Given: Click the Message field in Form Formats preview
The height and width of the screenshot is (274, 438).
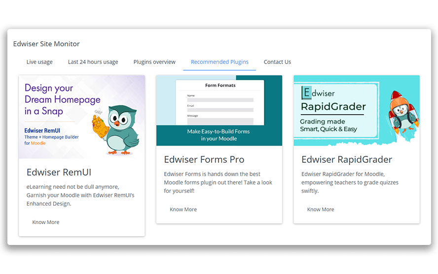Looking at the screenshot, I should [x=220, y=122].
